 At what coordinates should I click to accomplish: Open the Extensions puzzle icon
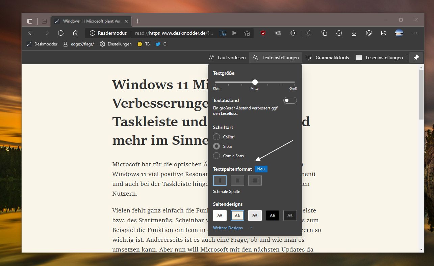point(293,33)
